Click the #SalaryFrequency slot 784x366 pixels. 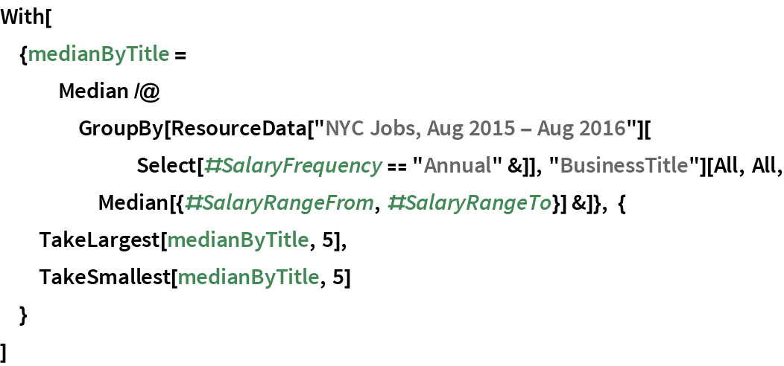click(x=292, y=166)
